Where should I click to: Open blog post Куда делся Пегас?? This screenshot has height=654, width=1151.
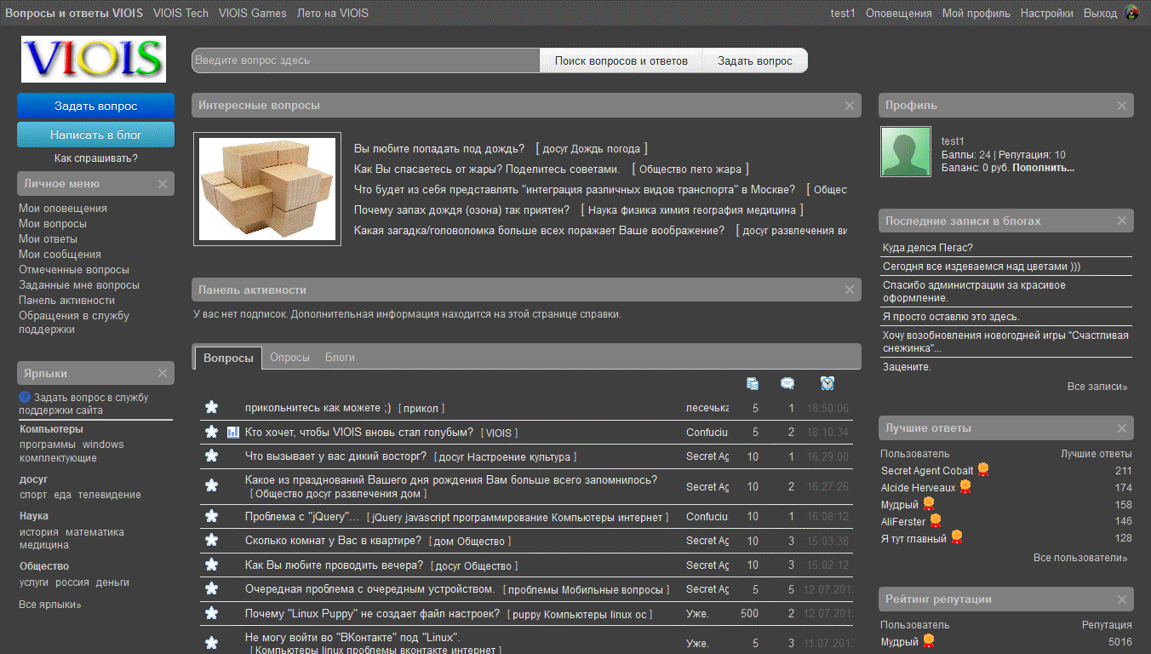tap(928, 248)
